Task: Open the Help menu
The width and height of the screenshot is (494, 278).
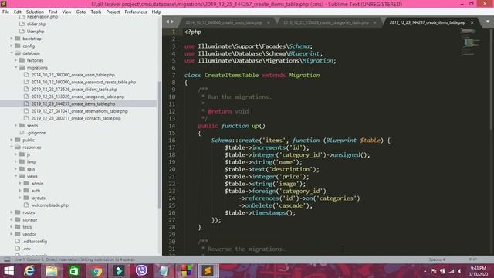Action: coord(156,12)
